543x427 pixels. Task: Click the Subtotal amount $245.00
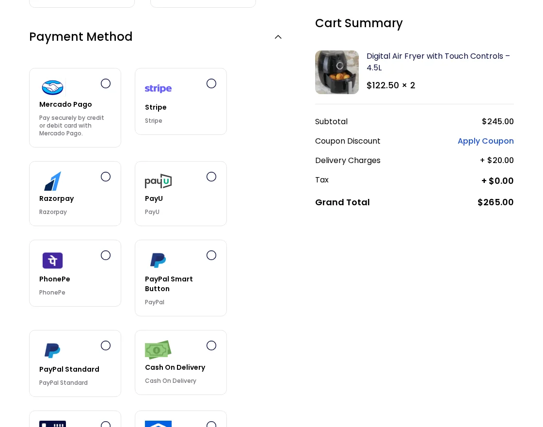click(x=497, y=122)
